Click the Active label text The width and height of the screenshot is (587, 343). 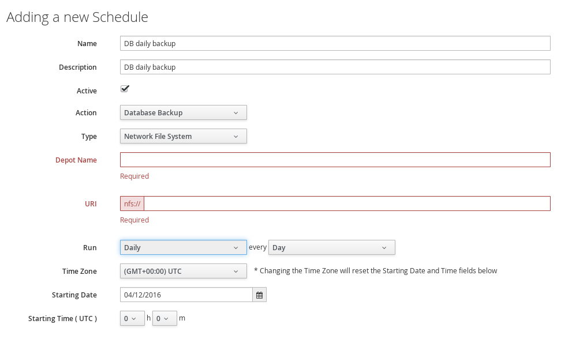click(x=87, y=91)
